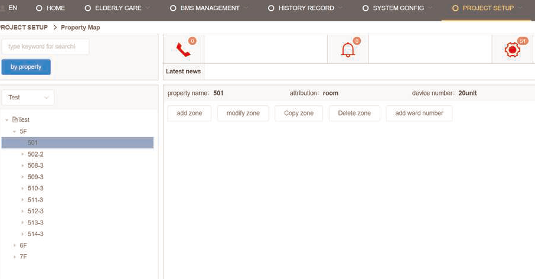Expand the 502-2 room node
The width and height of the screenshot is (535, 279).
[22, 154]
